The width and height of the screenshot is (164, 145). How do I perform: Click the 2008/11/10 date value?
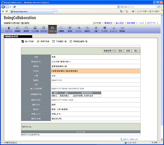click(57, 80)
